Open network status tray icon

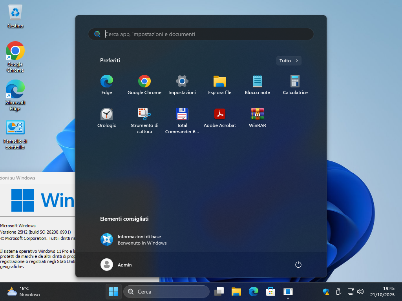click(x=351, y=292)
